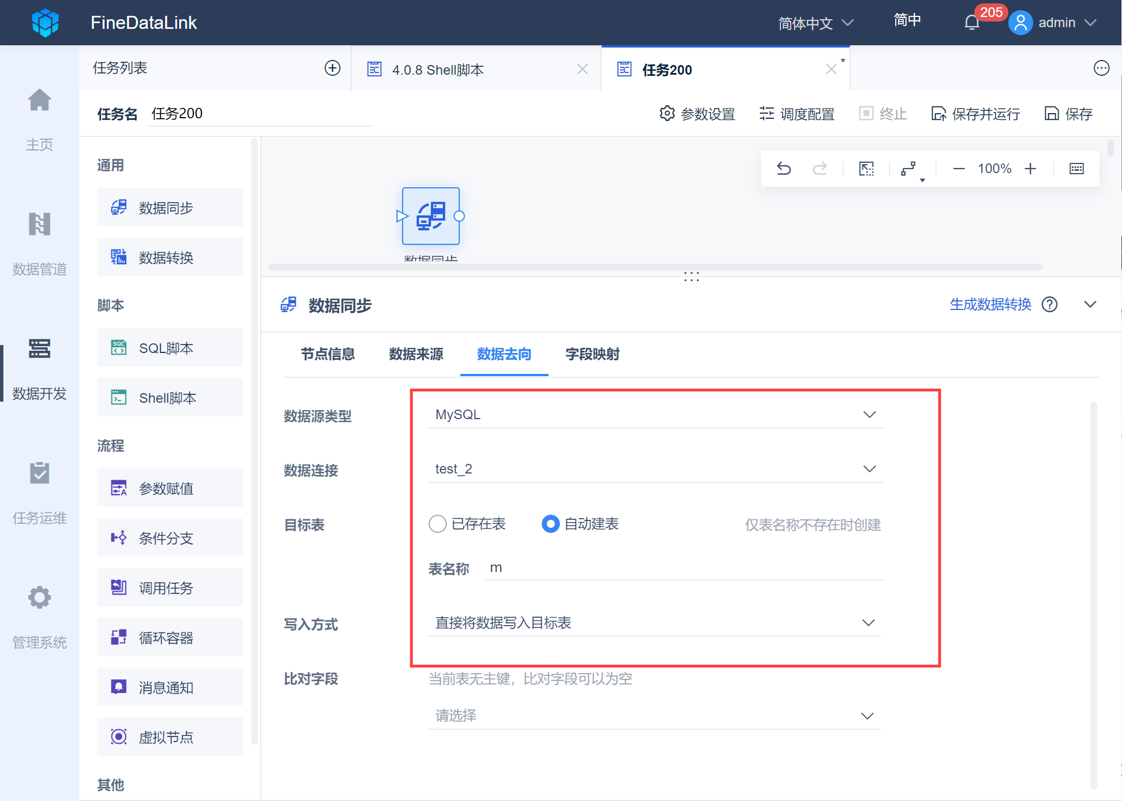
Task: Select the 自动建表 radio button
Action: pos(550,524)
